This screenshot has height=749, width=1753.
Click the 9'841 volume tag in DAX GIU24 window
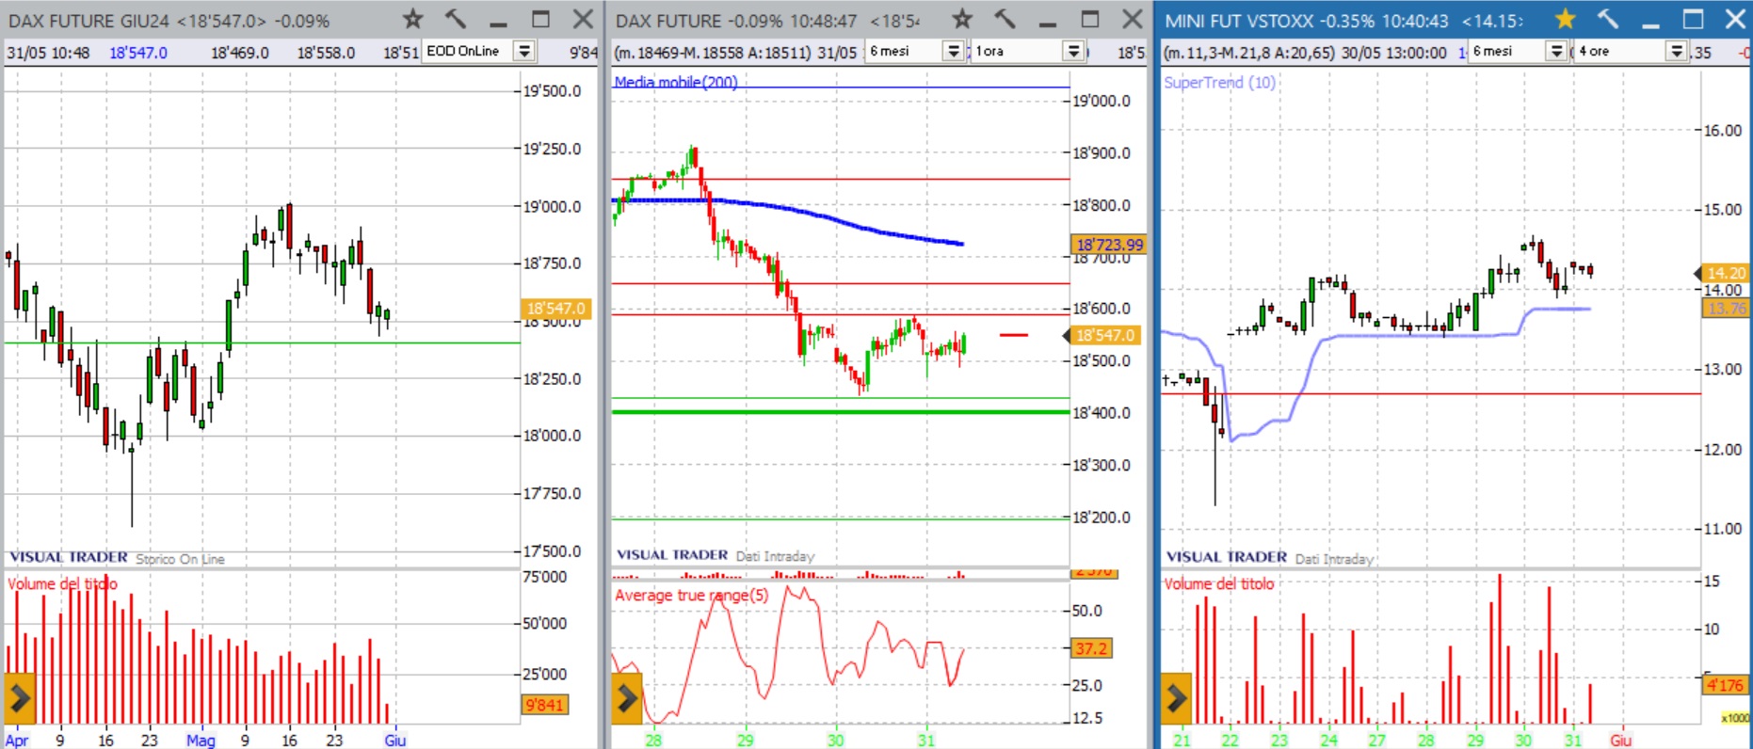[x=544, y=705]
